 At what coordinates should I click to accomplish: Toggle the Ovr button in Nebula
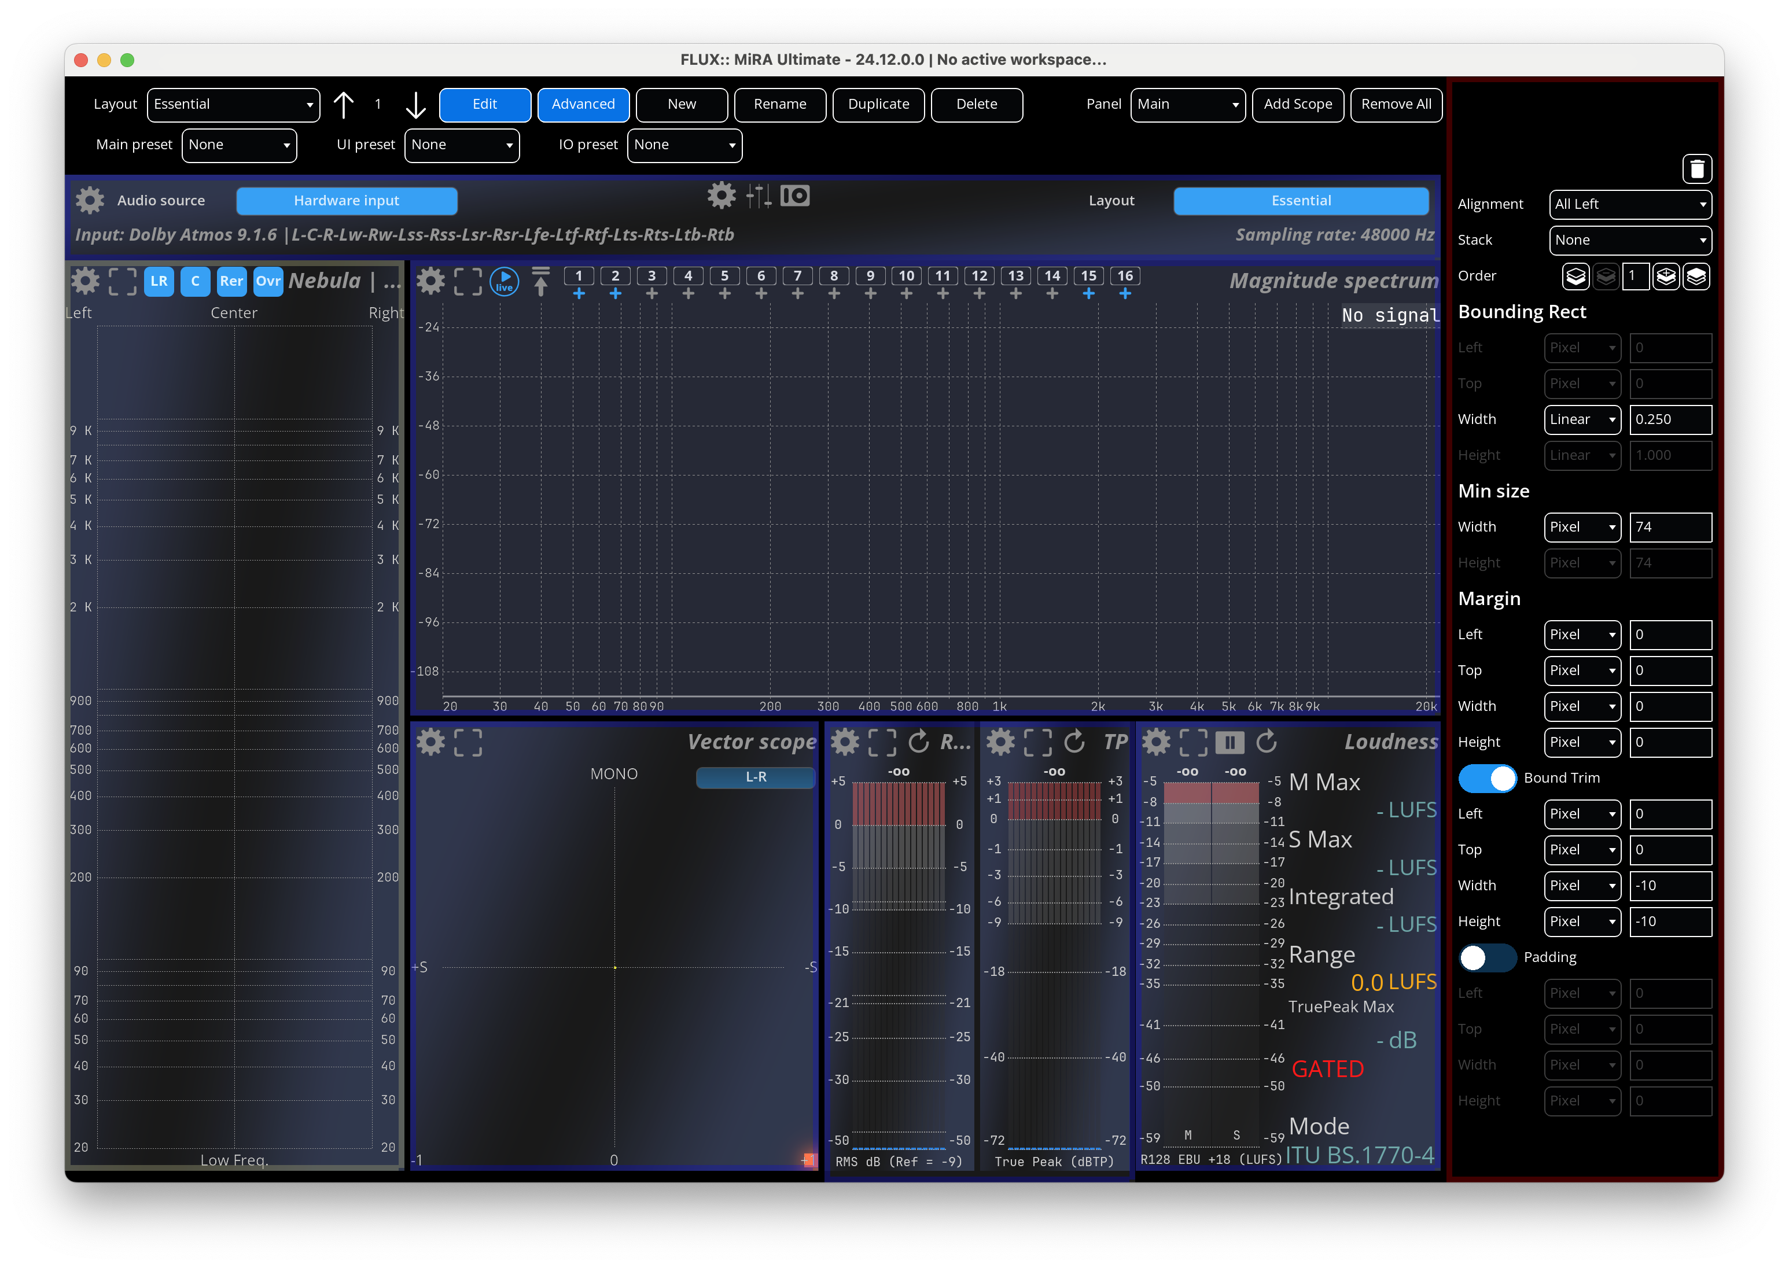click(268, 281)
